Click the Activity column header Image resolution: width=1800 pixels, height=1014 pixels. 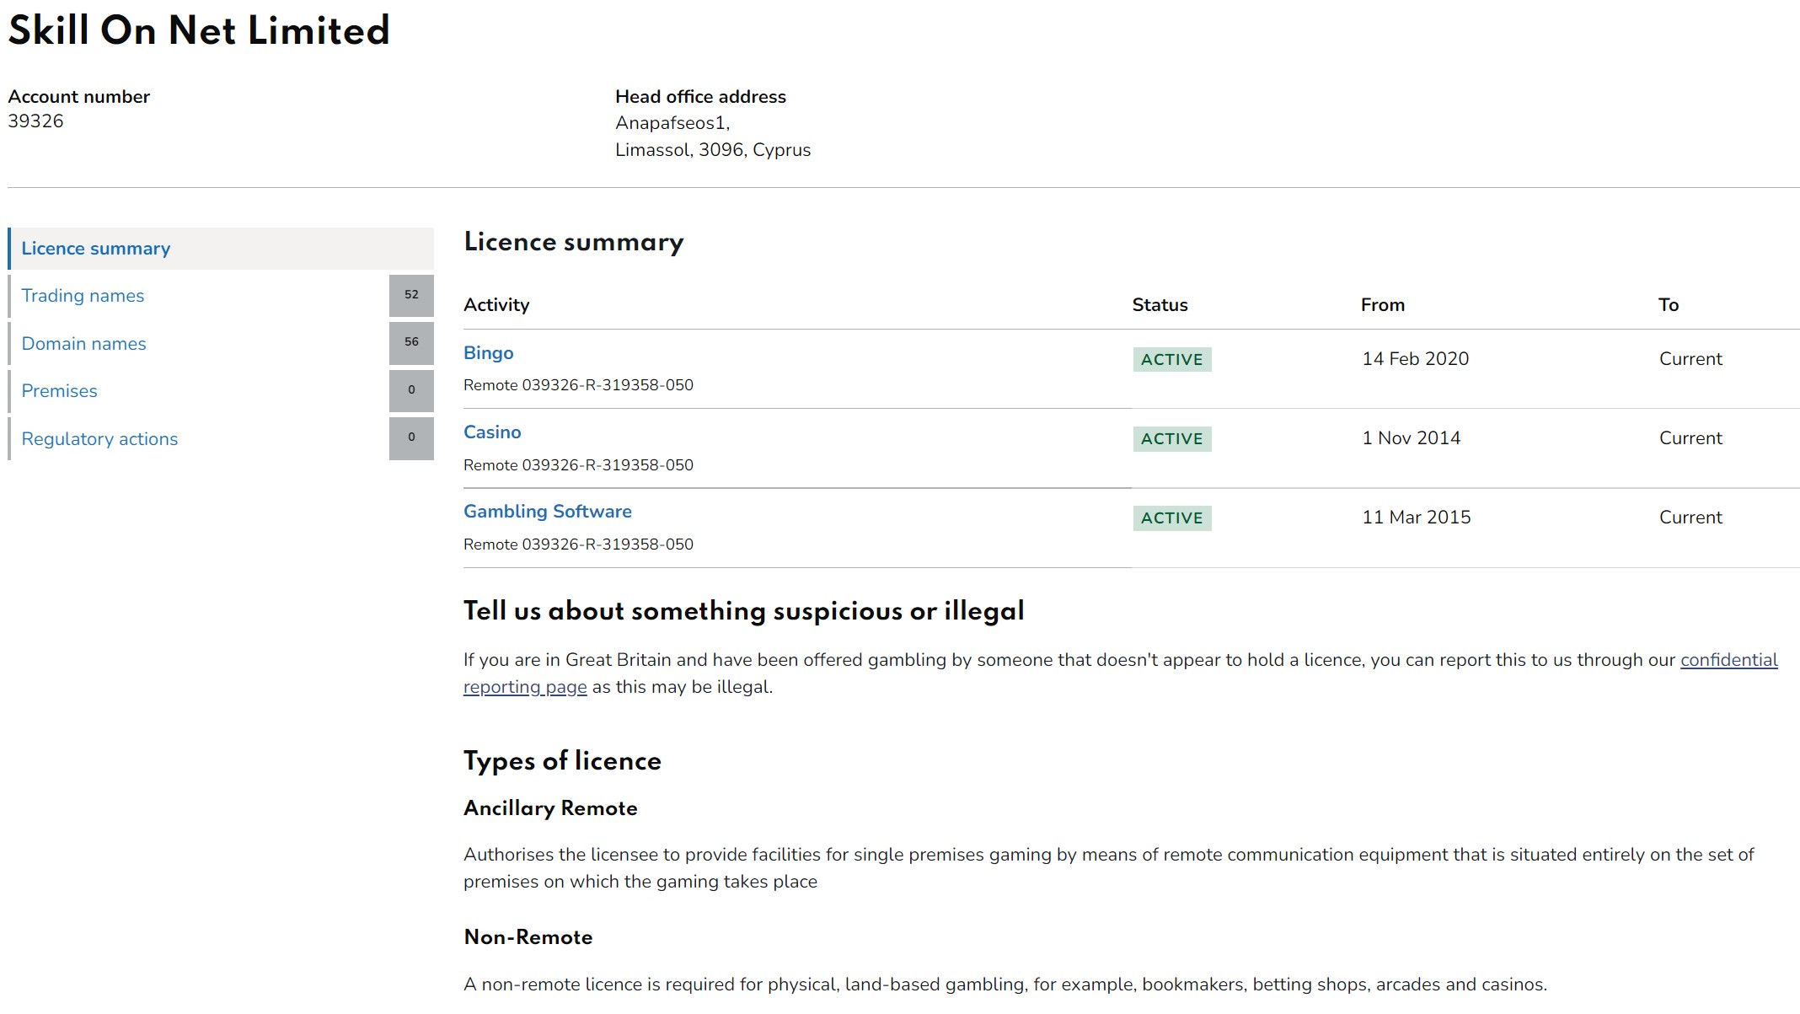point(496,305)
